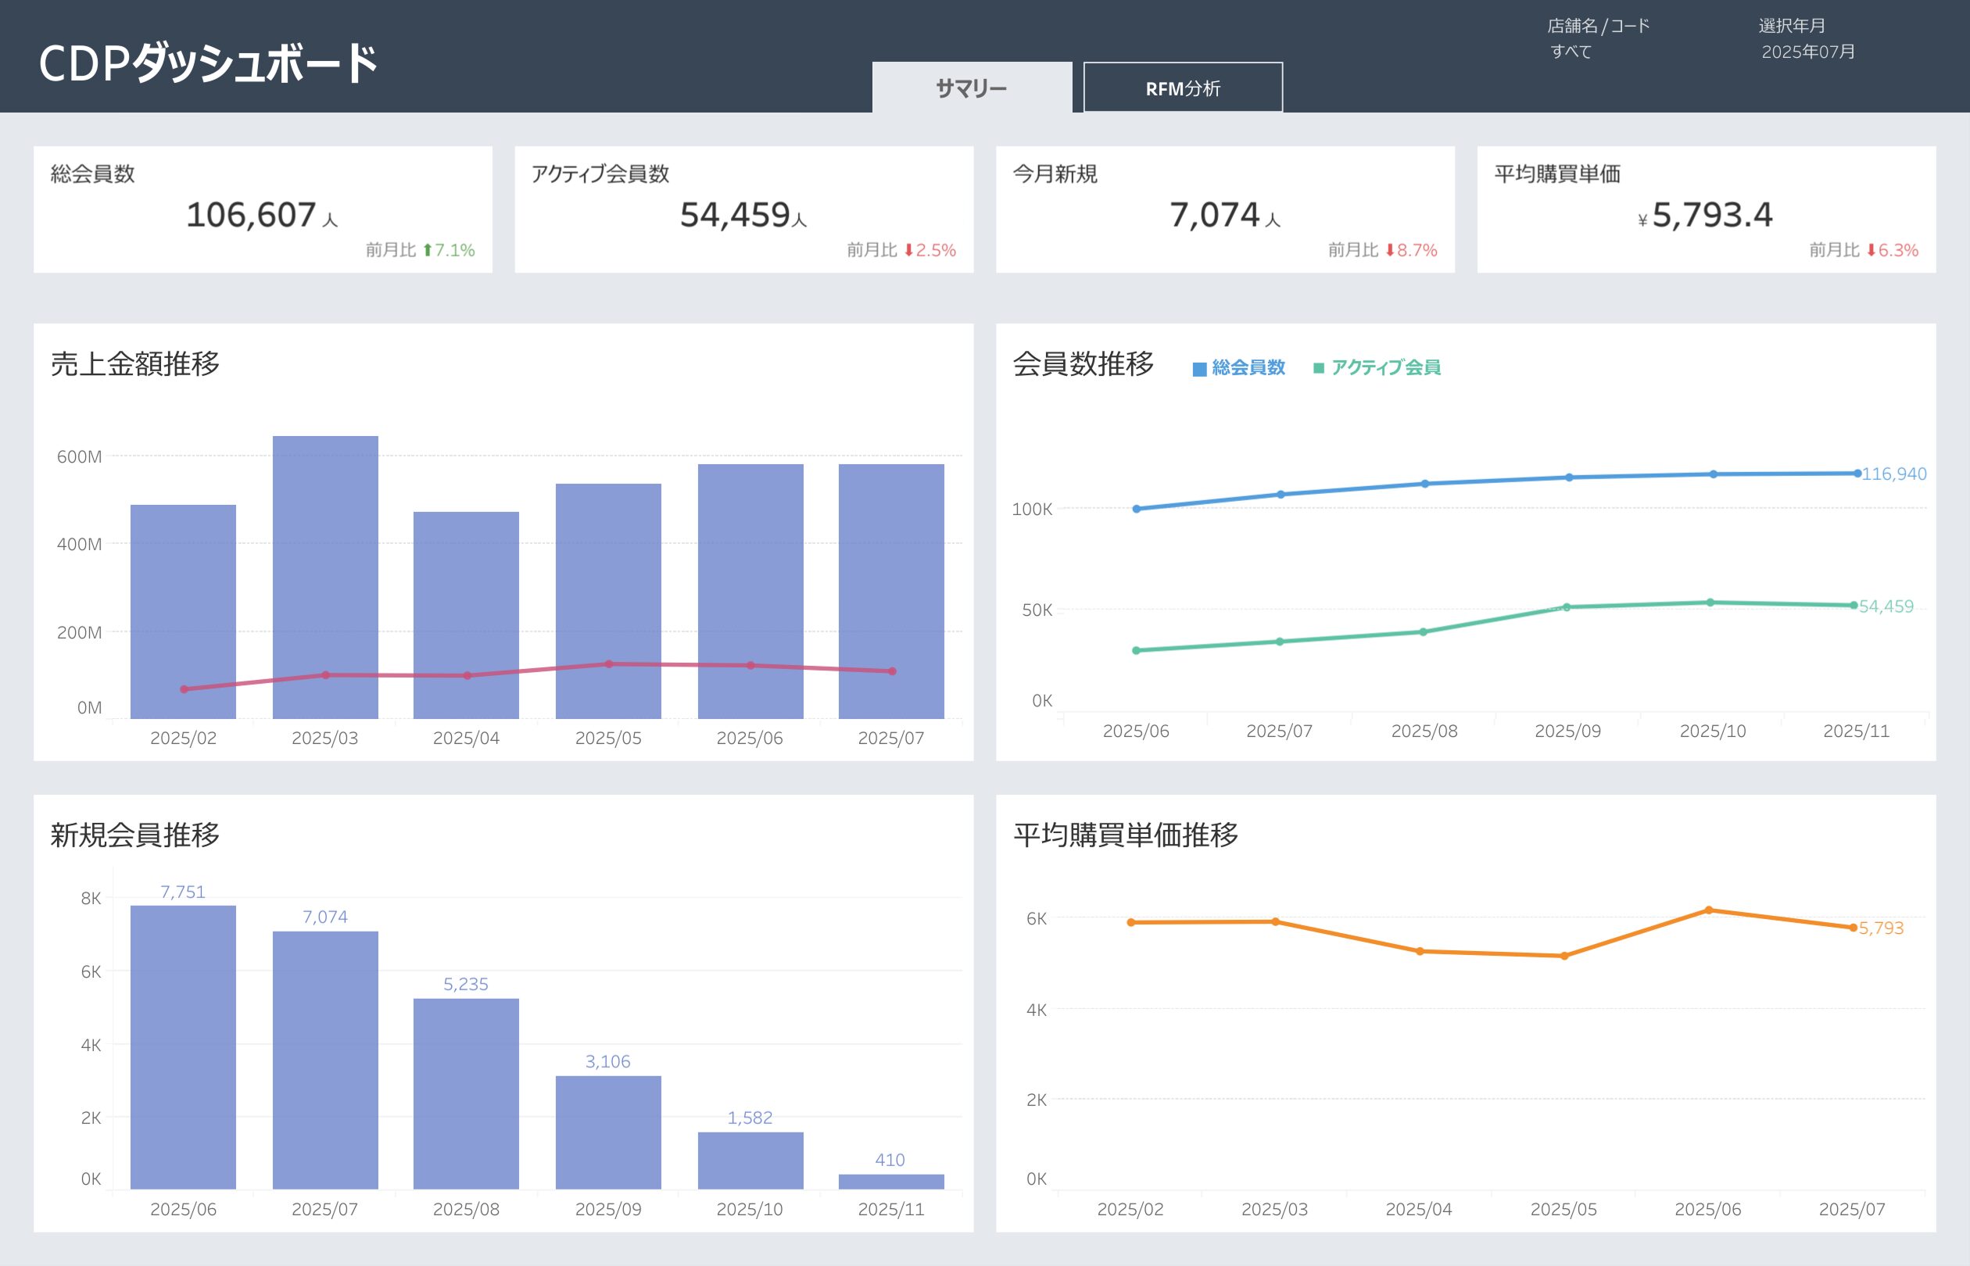Click the 3,106 bar for 2025/09
The image size is (1970, 1266).
point(607,1132)
